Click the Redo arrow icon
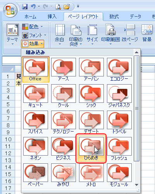This screenshot has width=155, height=194. (46, 7)
